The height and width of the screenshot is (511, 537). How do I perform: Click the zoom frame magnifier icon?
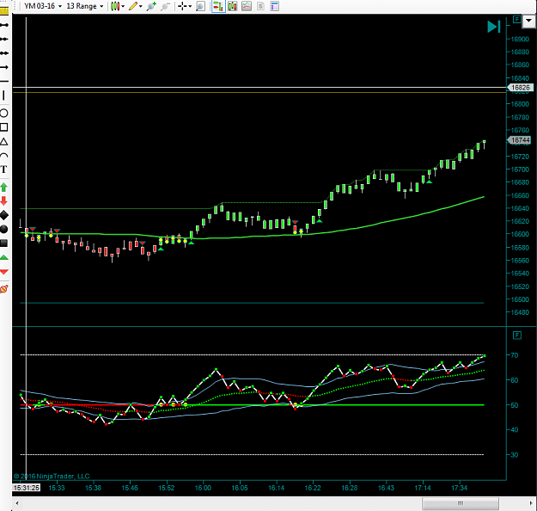click(x=200, y=6)
